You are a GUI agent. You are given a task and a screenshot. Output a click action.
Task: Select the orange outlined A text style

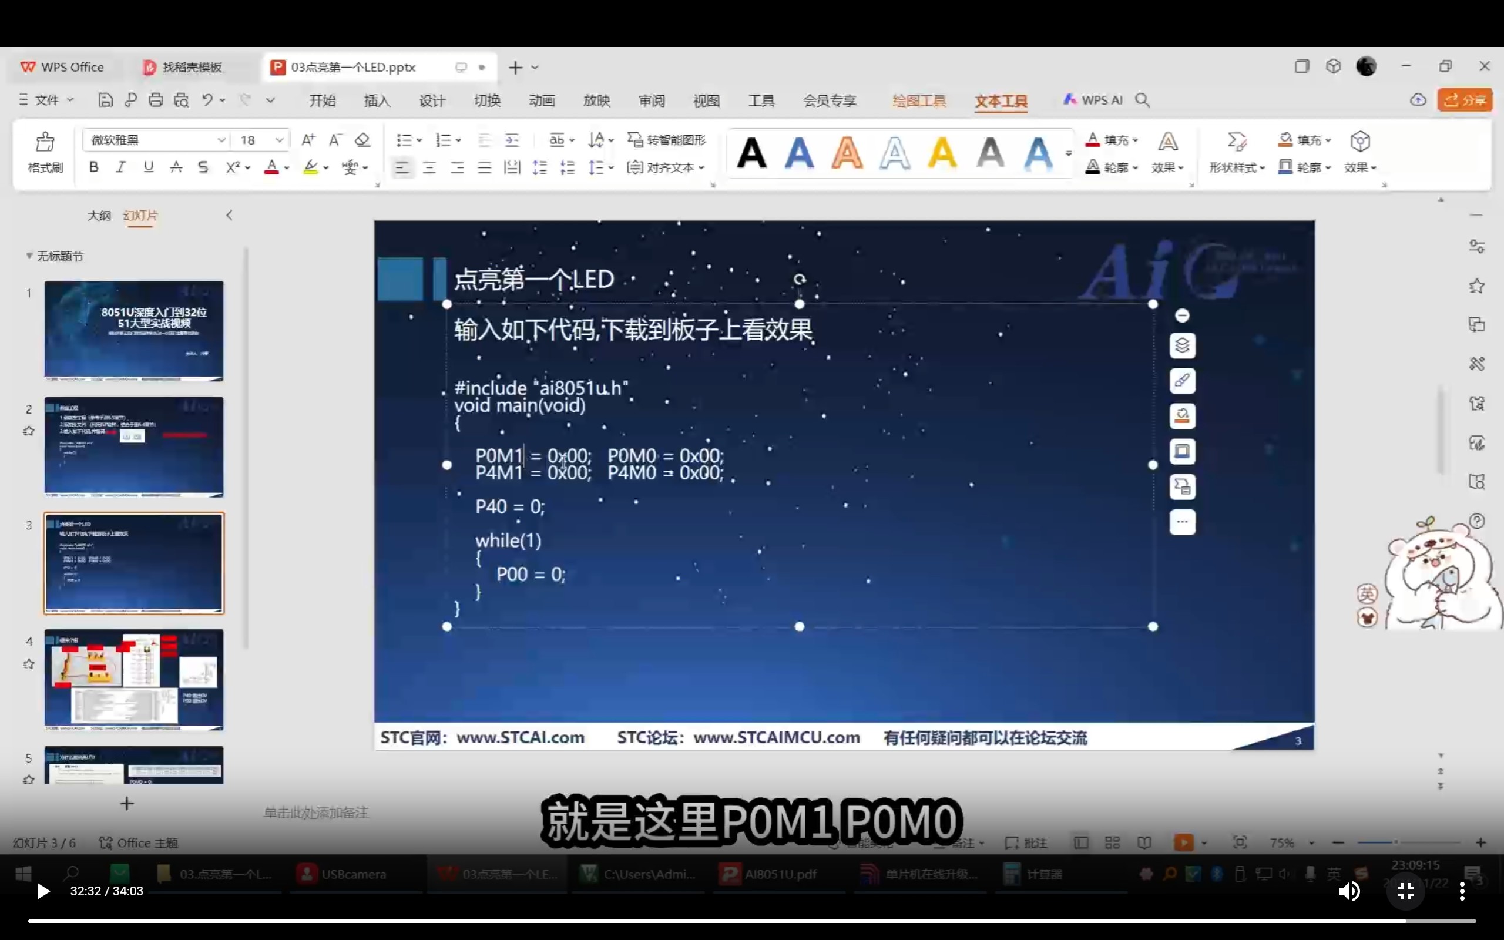[847, 153]
